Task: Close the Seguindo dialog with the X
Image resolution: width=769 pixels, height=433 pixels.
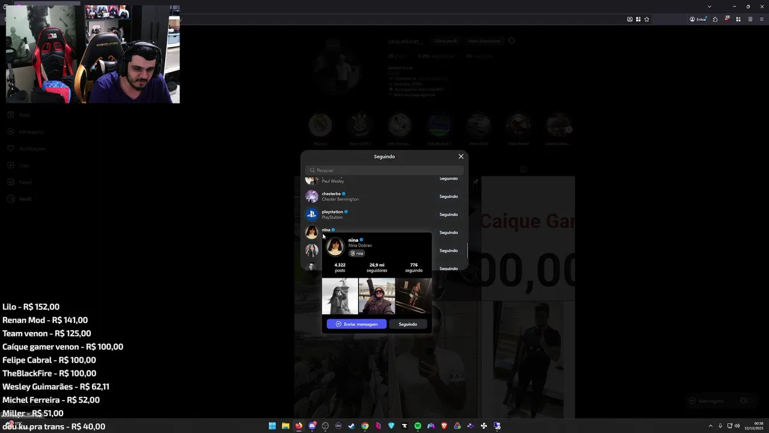Action: click(461, 156)
